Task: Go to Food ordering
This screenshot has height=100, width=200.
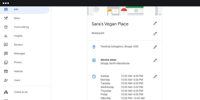Action: pyautogui.click(x=21, y=27)
